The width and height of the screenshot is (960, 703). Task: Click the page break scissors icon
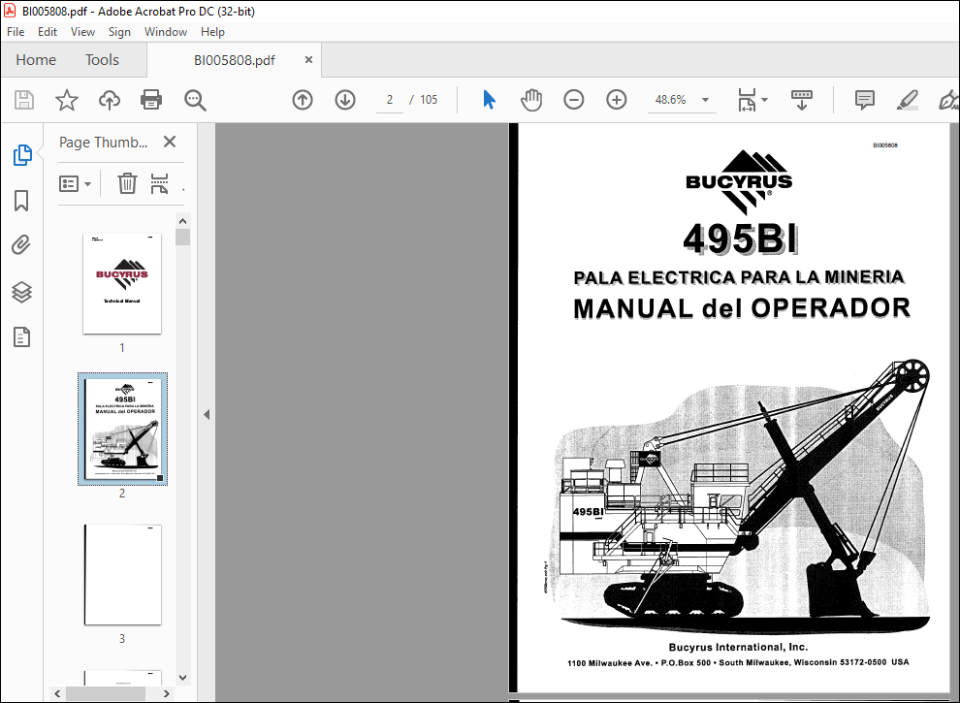pos(160,183)
